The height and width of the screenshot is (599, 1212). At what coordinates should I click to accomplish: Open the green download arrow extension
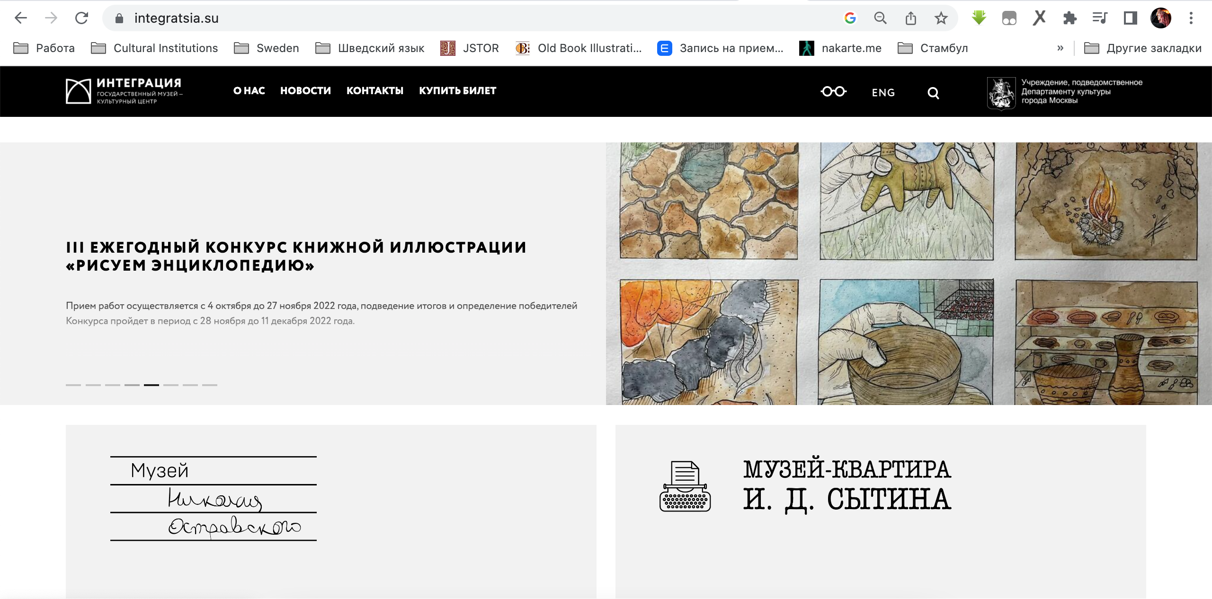pos(979,18)
